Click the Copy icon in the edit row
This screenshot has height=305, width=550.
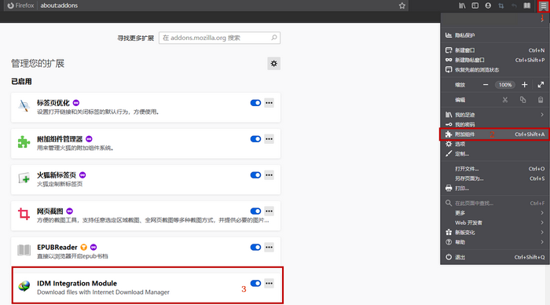523,100
